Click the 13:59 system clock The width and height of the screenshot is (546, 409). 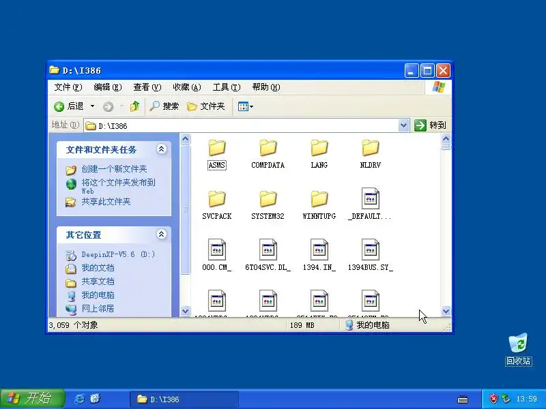pos(526,399)
